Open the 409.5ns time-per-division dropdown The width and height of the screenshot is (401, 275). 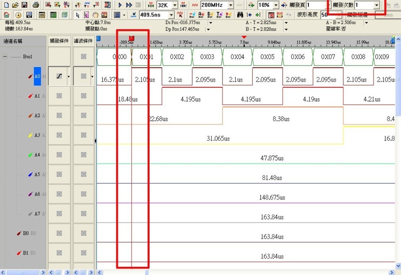[172, 15]
